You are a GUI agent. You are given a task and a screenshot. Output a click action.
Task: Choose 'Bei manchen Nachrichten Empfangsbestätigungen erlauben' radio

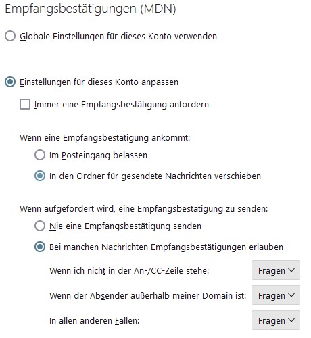(40, 247)
